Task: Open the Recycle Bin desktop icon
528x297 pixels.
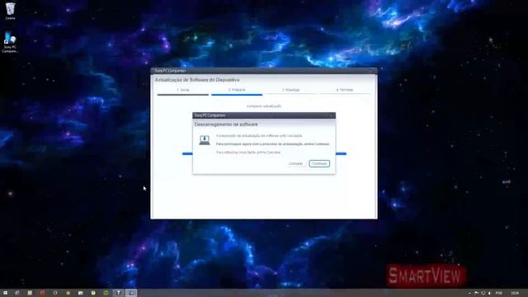Action: tap(10, 11)
